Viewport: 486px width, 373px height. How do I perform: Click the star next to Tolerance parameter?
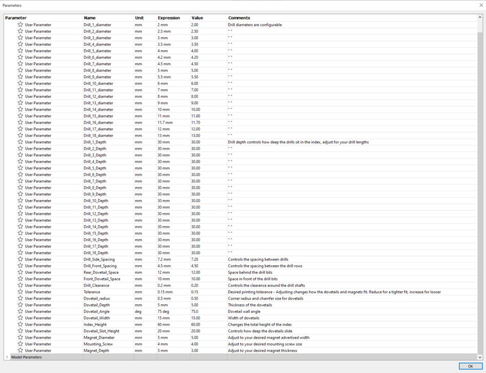click(x=20, y=292)
